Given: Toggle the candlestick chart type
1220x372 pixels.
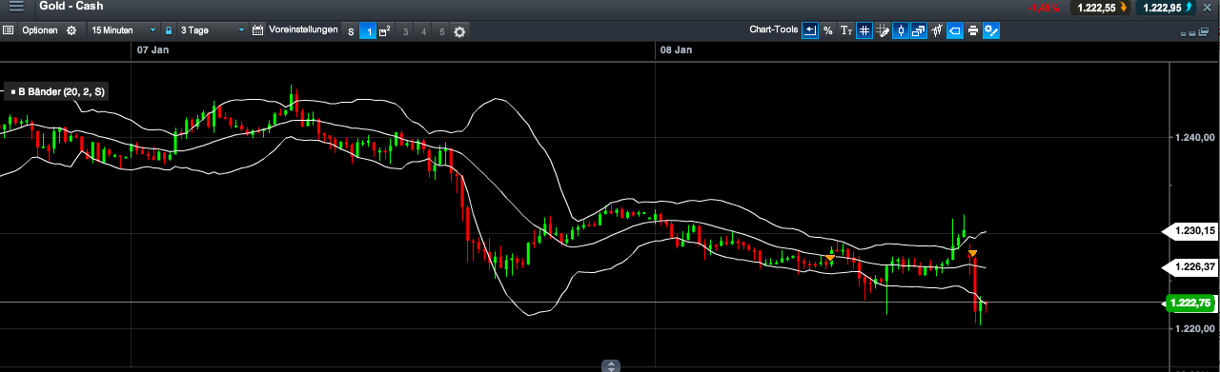Looking at the screenshot, I should click(901, 30).
